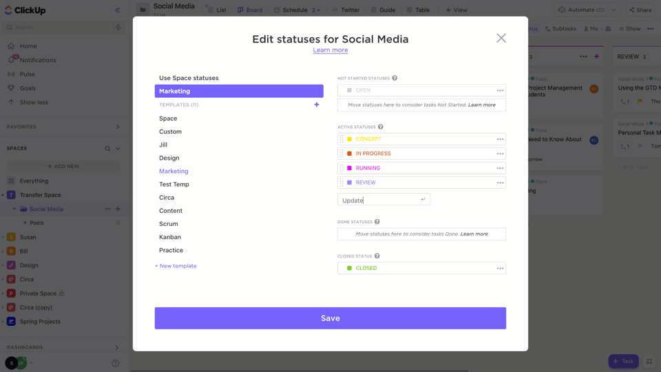Switch to the Board view tab

click(250, 10)
